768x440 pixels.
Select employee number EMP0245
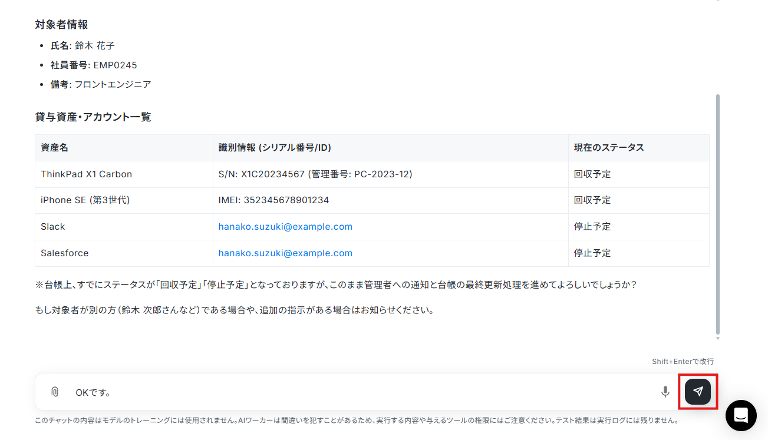(x=115, y=65)
